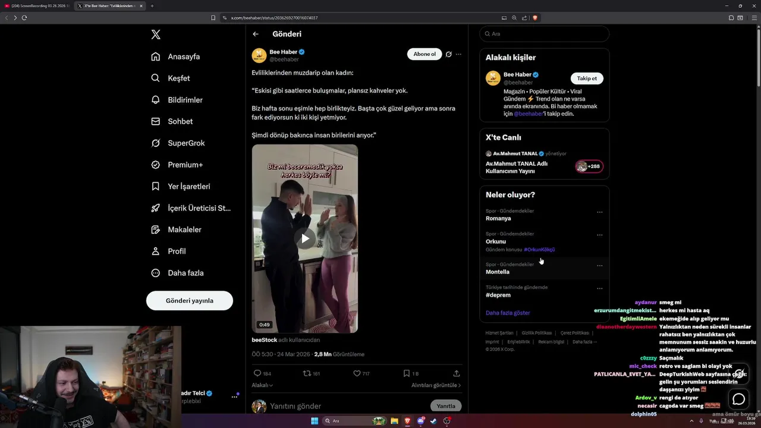Image resolution: width=761 pixels, height=428 pixels.
Task: Open a new browser tab
Action: point(152,6)
